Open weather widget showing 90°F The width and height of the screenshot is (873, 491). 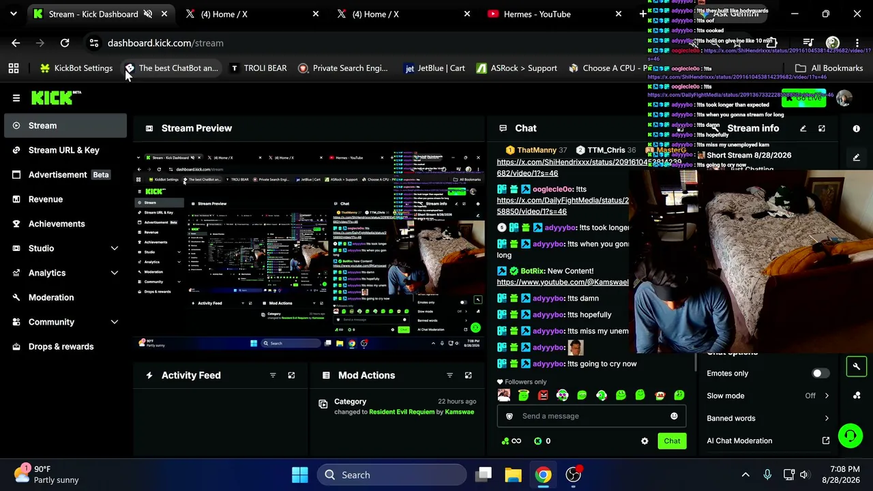pos(48,475)
